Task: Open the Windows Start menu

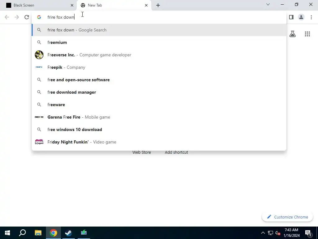Action: (x=7, y=233)
